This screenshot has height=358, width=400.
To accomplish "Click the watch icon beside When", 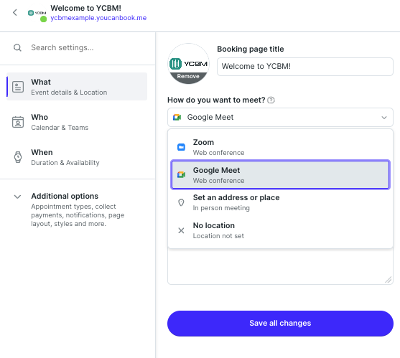I will pyautogui.click(x=18, y=157).
